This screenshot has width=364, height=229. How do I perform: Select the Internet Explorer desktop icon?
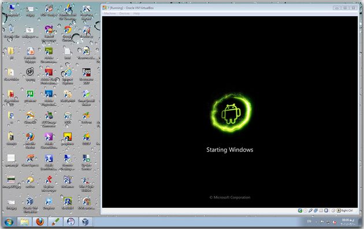pyautogui.click(x=68, y=77)
